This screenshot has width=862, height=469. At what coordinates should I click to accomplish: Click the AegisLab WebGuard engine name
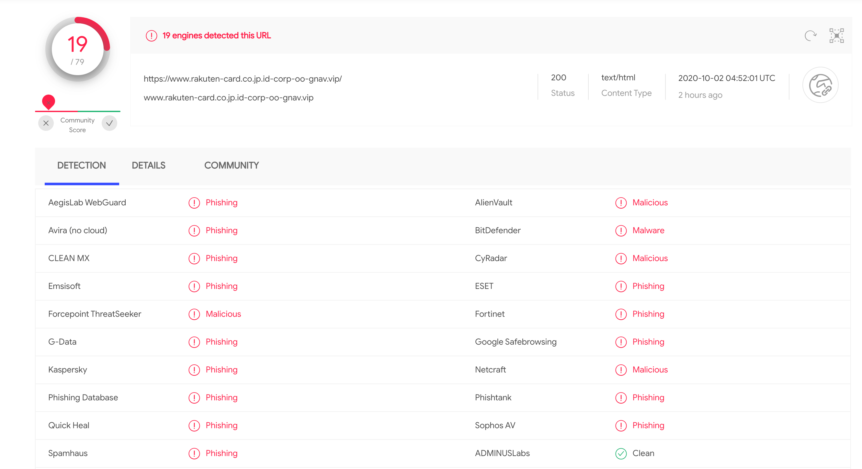(87, 202)
